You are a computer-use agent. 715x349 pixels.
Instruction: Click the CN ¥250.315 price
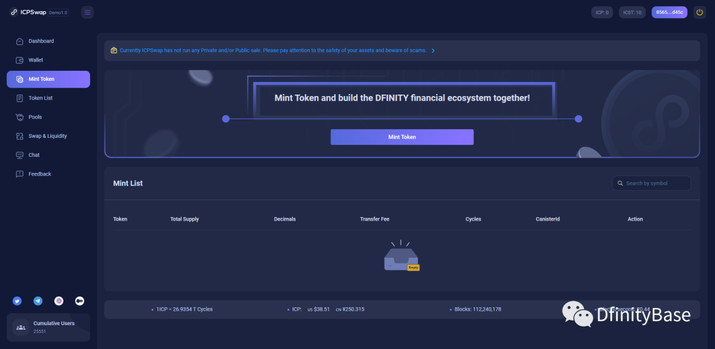pyautogui.click(x=350, y=309)
